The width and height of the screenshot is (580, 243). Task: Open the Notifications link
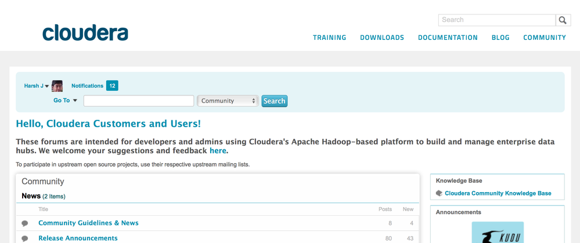pos(87,86)
